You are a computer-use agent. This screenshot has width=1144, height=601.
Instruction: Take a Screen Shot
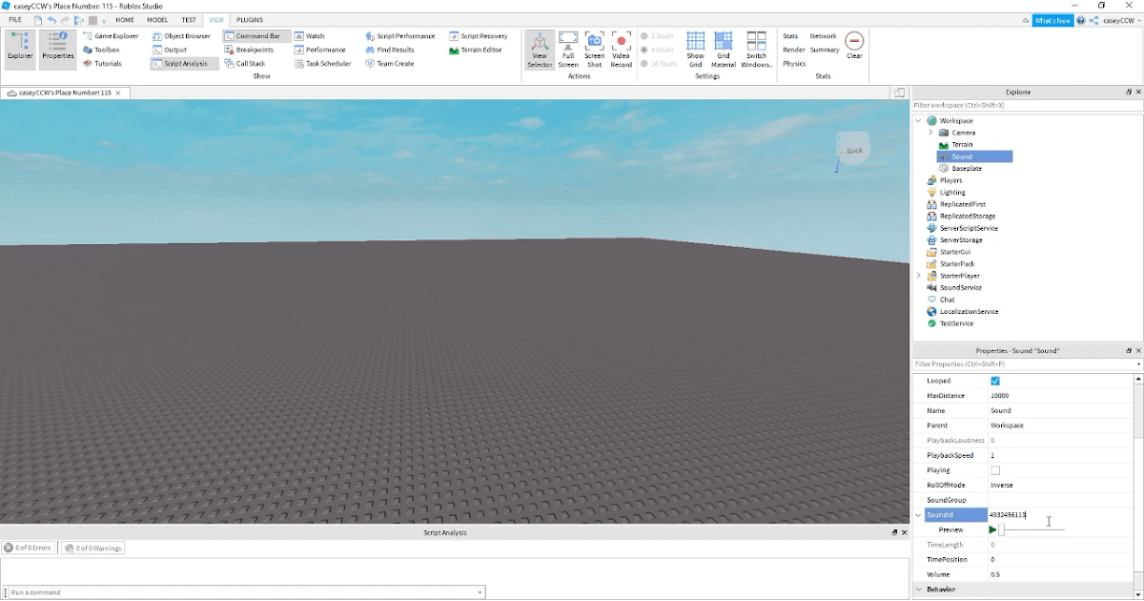click(x=595, y=50)
